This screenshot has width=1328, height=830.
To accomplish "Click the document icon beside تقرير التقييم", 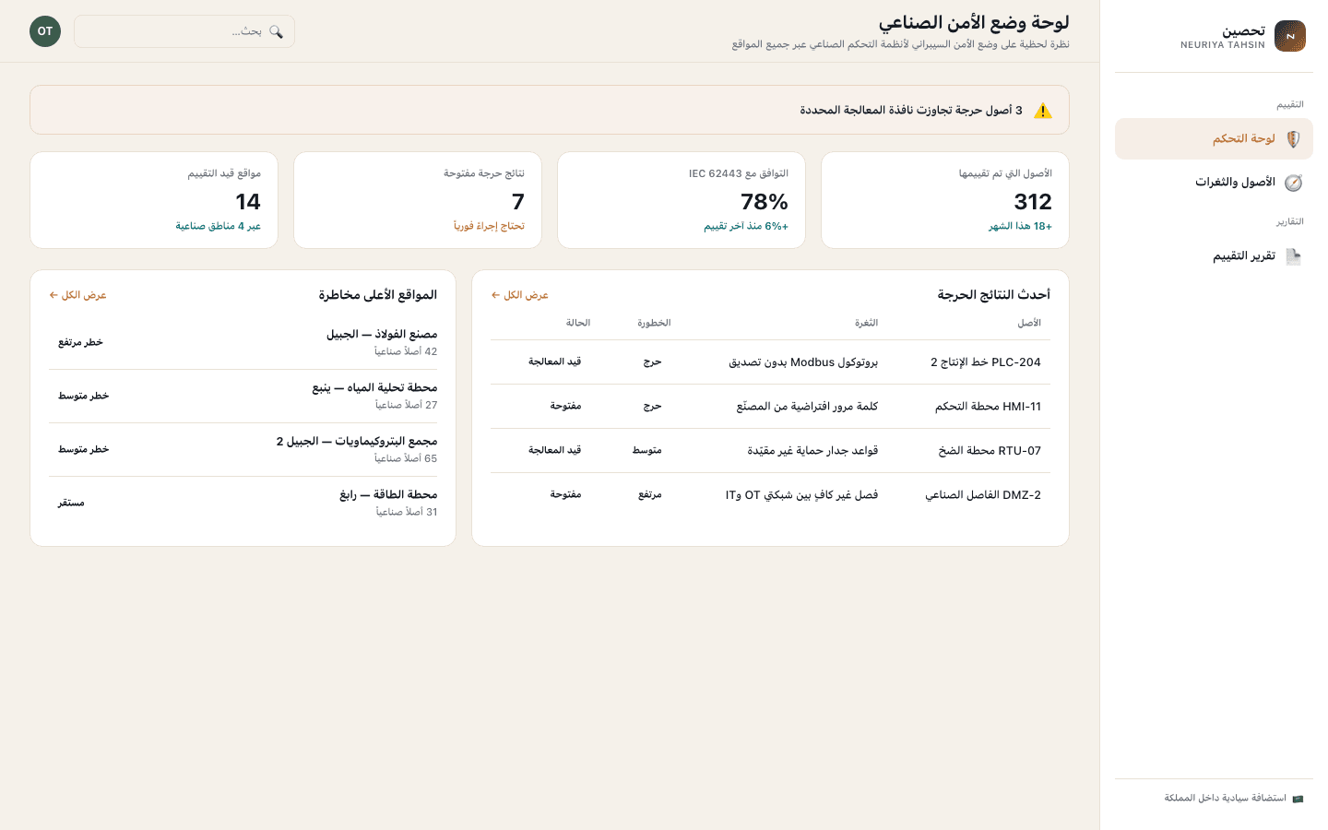I will (x=1293, y=256).
